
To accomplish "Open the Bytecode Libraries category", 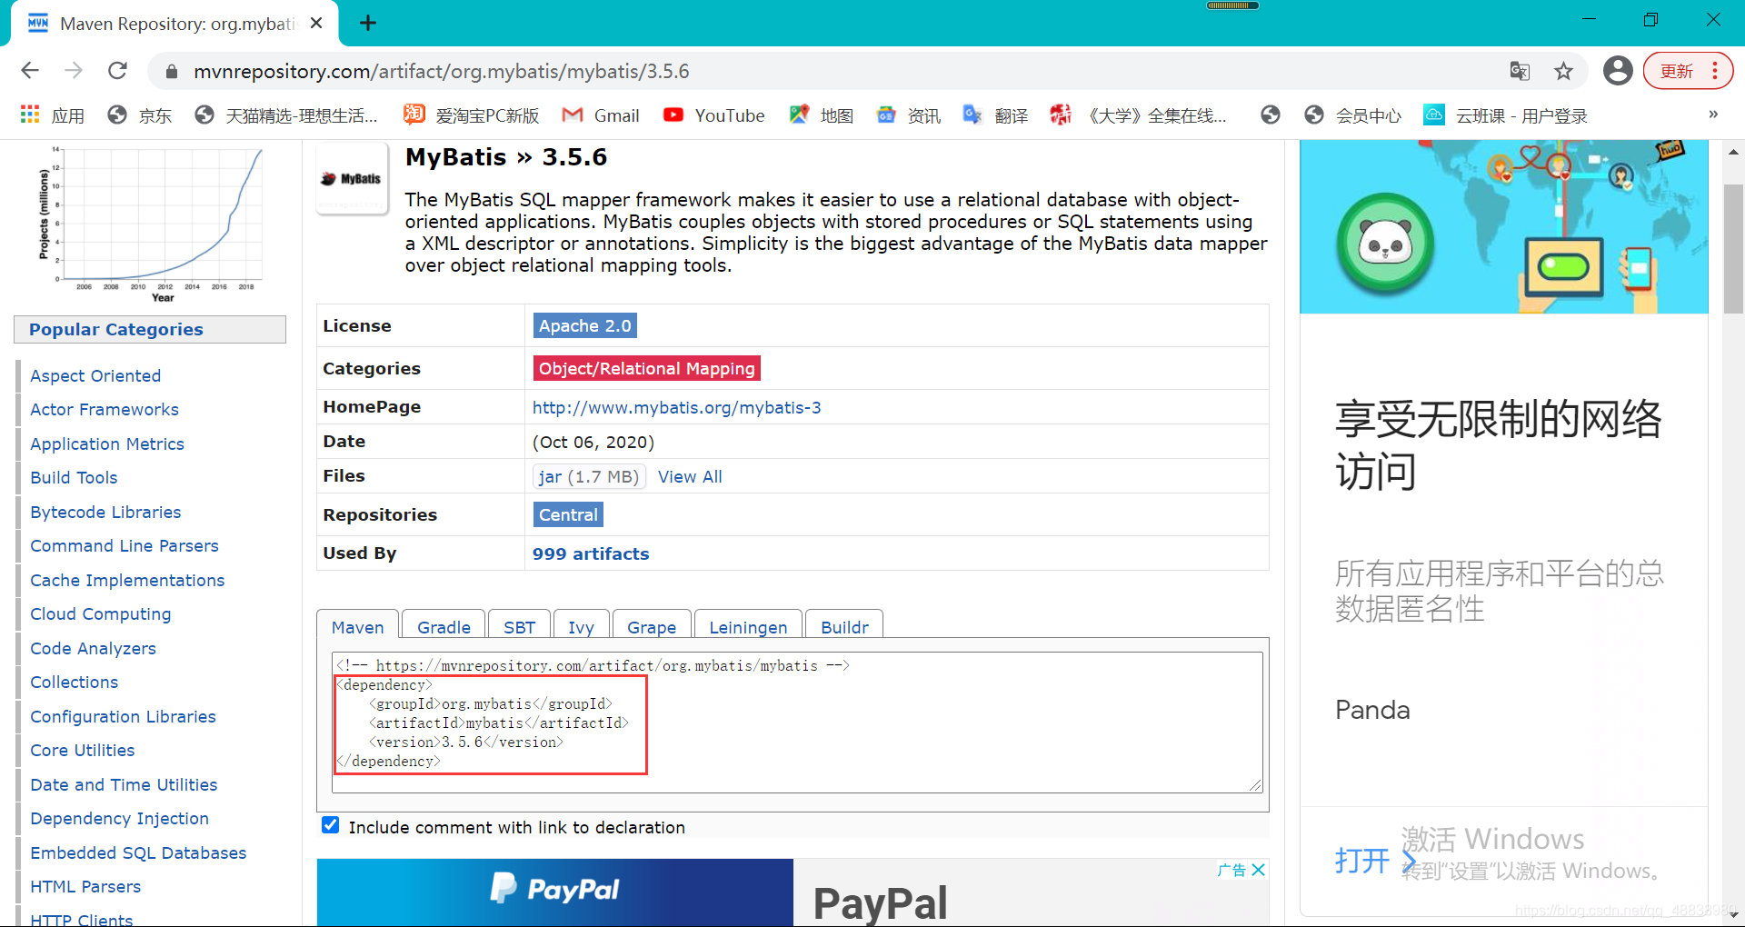I will coord(105,512).
